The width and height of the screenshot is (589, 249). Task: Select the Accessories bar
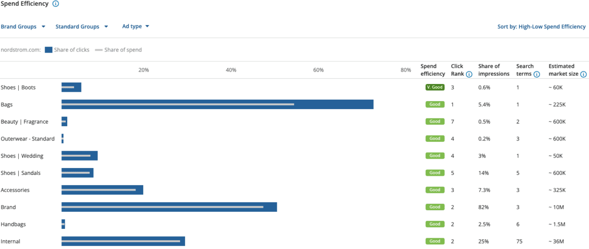coord(102,190)
